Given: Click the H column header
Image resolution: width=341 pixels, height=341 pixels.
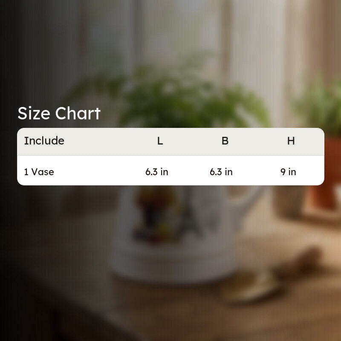Looking at the screenshot, I should coord(291,141).
